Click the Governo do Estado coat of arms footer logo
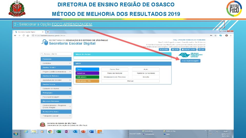This screenshot has width=246, height=138. 43,124
